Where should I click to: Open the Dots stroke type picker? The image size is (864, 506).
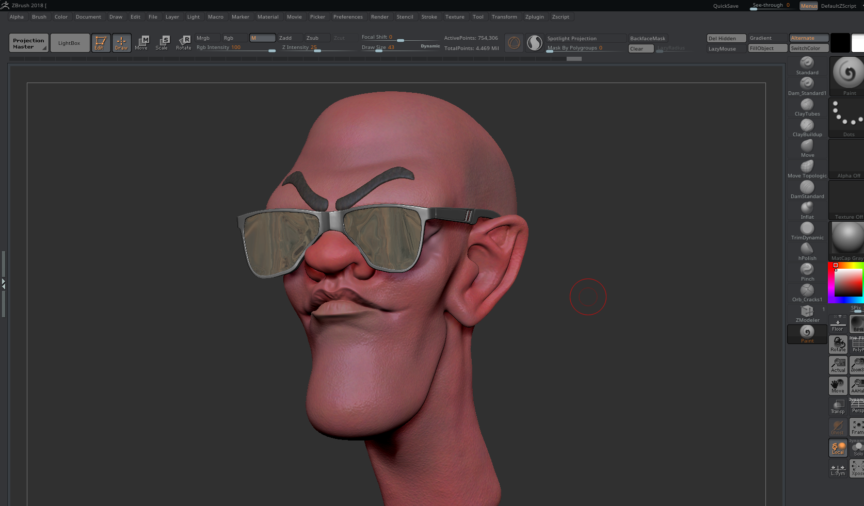click(847, 118)
